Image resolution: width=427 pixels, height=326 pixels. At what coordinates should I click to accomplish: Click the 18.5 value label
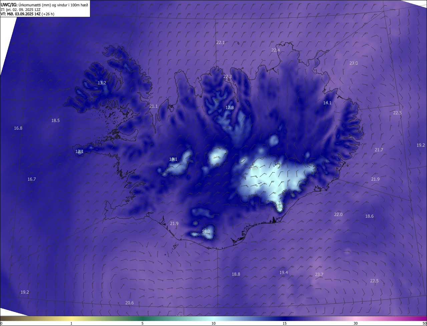tap(55, 121)
